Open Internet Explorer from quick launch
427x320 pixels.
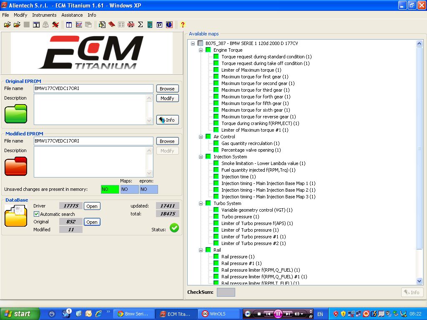98,314
